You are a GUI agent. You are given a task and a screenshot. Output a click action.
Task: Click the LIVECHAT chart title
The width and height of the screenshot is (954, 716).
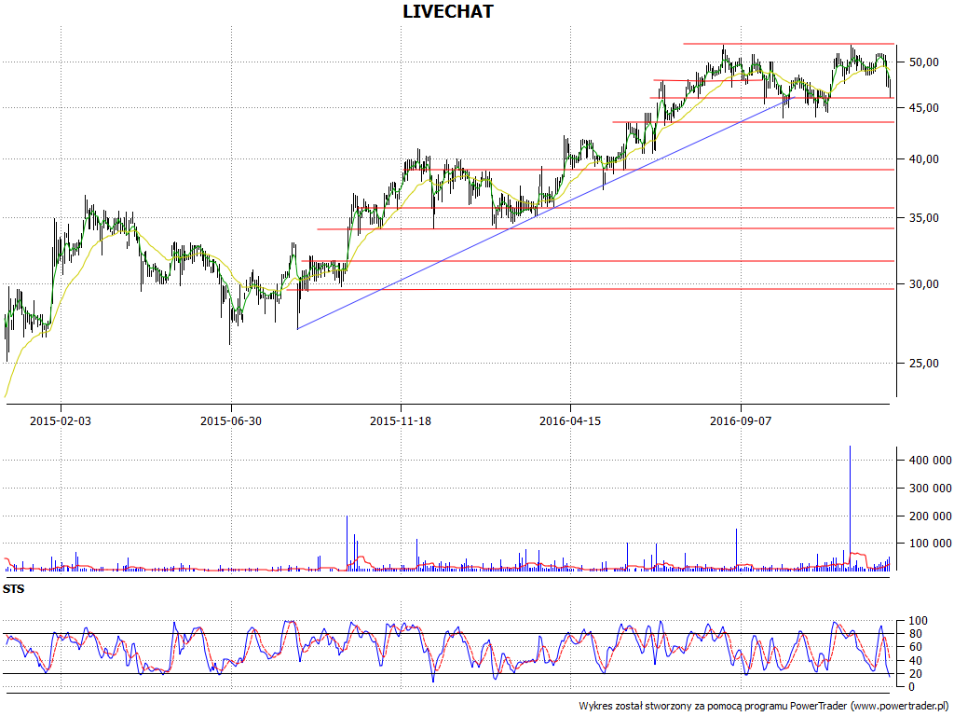(x=448, y=11)
